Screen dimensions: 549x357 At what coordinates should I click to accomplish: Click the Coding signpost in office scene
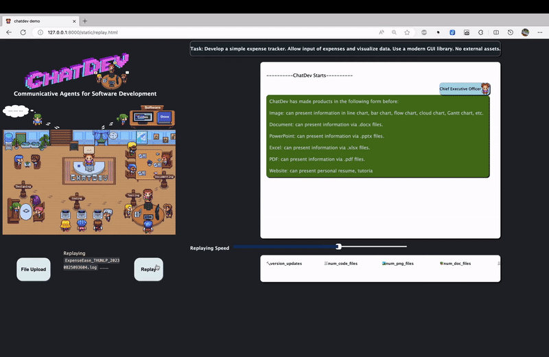[77, 200]
